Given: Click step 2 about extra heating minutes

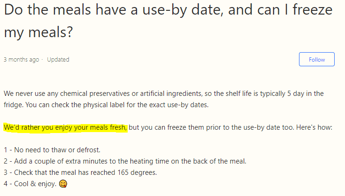Looking at the screenshot, I should tap(125, 161).
